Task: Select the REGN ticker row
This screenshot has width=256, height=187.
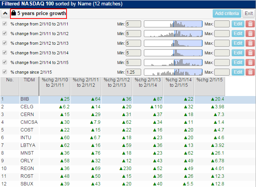Action: (x=128, y=168)
